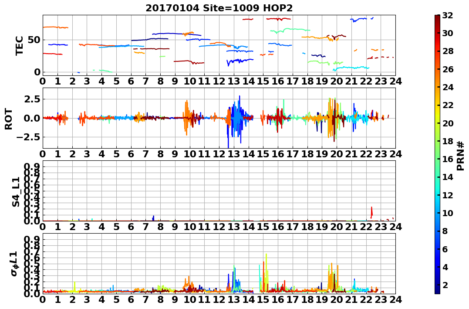Screen dimensions: 469x309
Task: Click colorbar tick label 6
Action: pos(445,249)
